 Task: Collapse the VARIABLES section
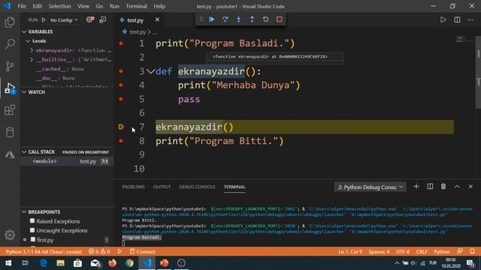coord(24,31)
